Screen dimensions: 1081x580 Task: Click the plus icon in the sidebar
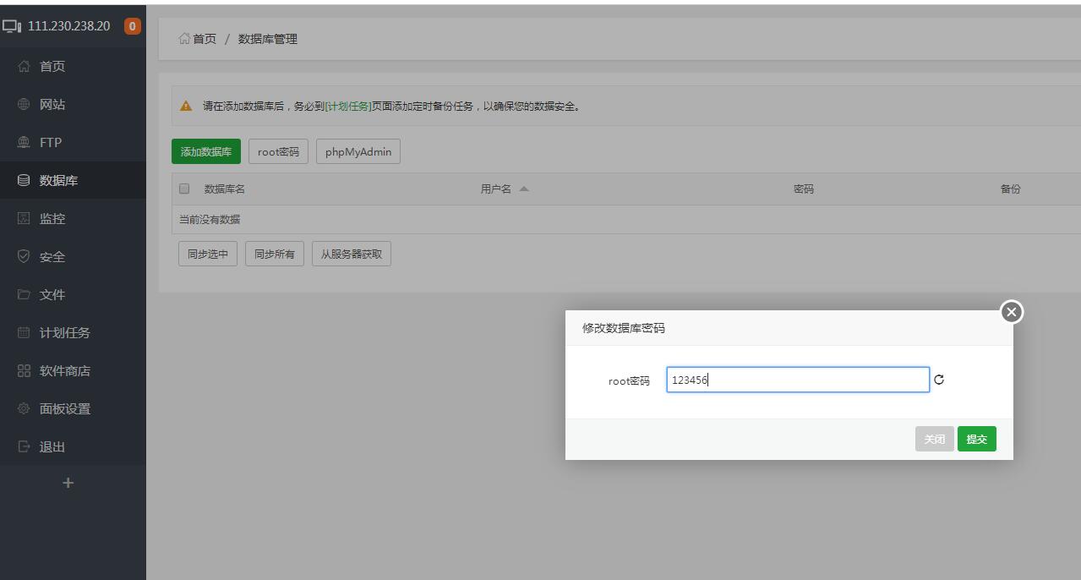[x=68, y=483]
